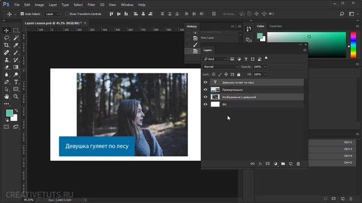Open the Edit Toolbar three-dots menu
Screen dimensions: 362x203
pyautogui.click(x=6, y=104)
